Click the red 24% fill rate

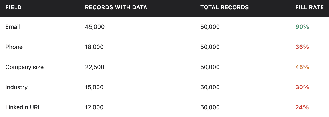(x=302, y=107)
